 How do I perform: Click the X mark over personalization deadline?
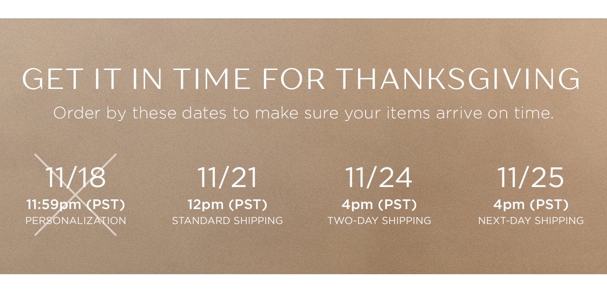76,195
